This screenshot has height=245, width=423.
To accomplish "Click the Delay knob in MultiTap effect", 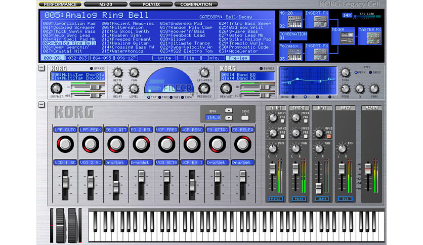I will click(117, 89).
